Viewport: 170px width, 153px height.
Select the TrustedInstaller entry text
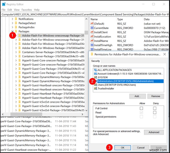coord(106,89)
